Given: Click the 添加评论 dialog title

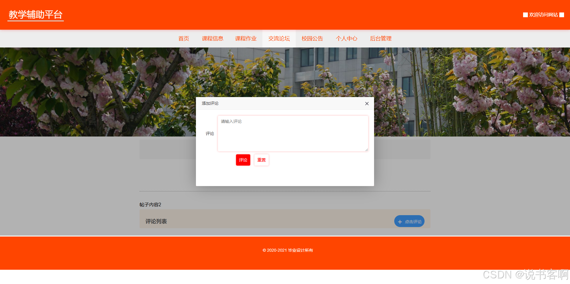Looking at the screenshot, I should pyautogui.click(x=210, y=103).
